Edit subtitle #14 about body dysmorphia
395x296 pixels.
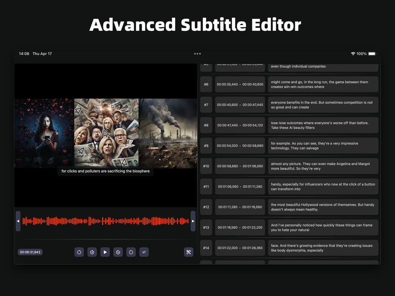[323, 248]
